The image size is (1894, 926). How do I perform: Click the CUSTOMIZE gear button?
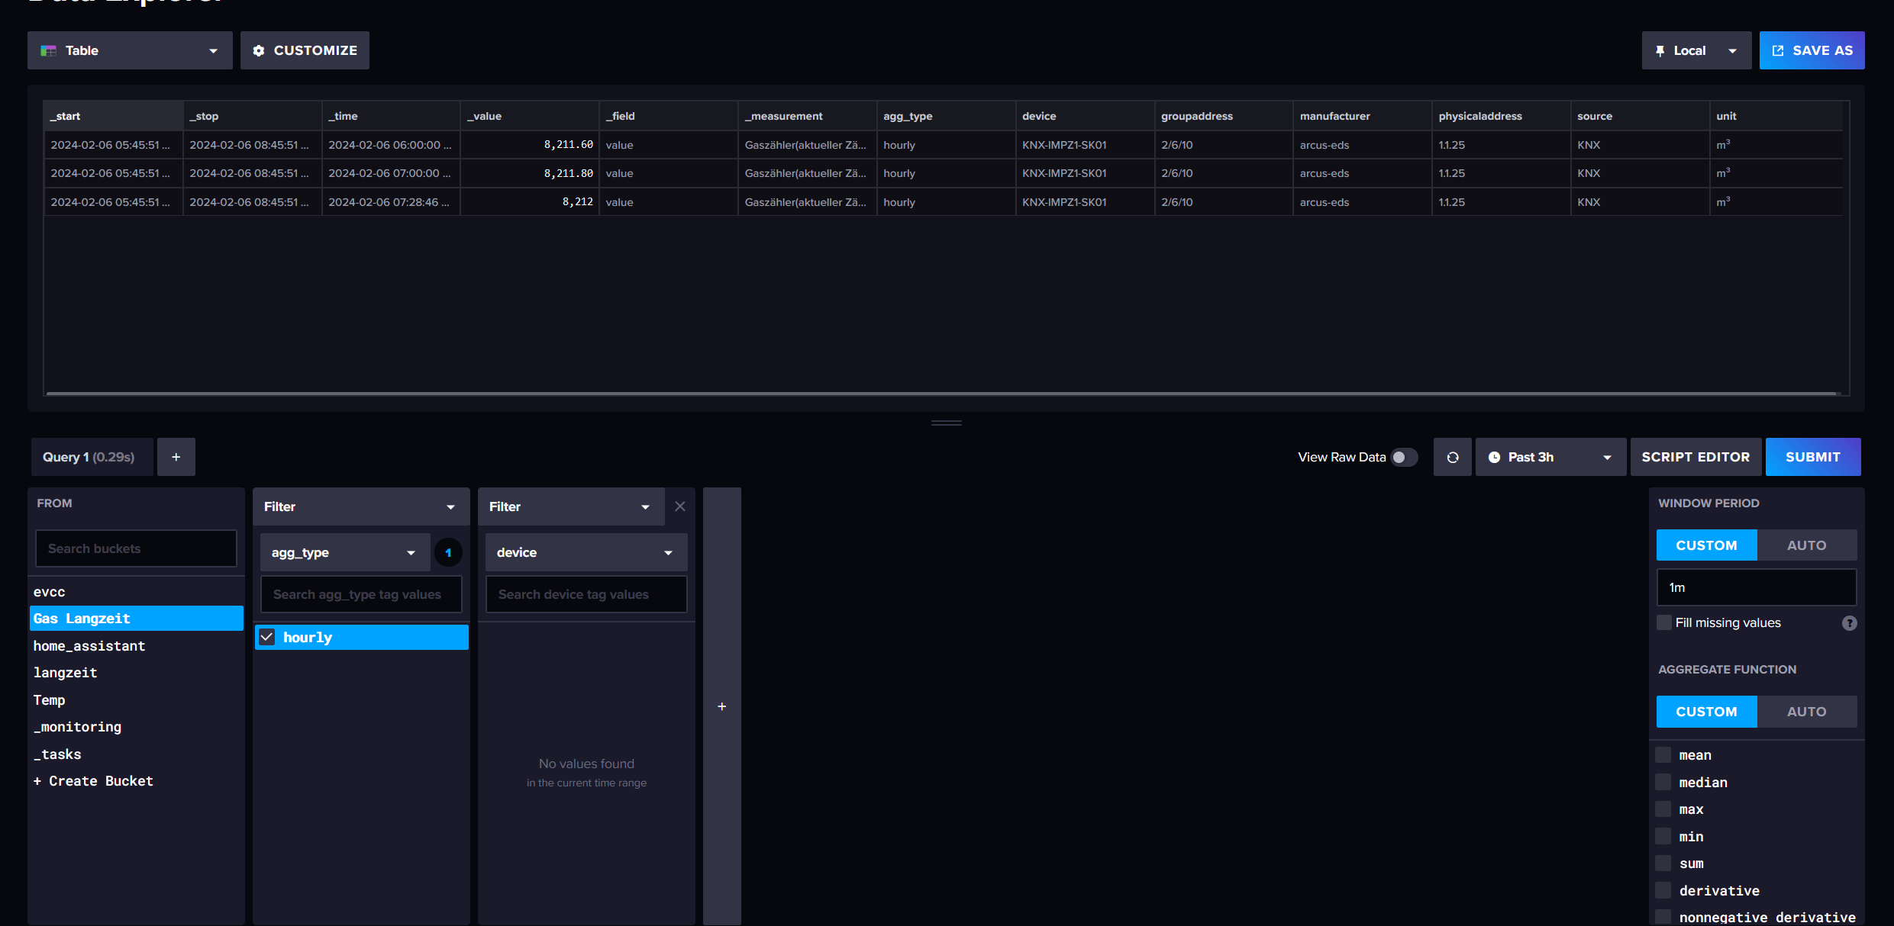point(305,50)
